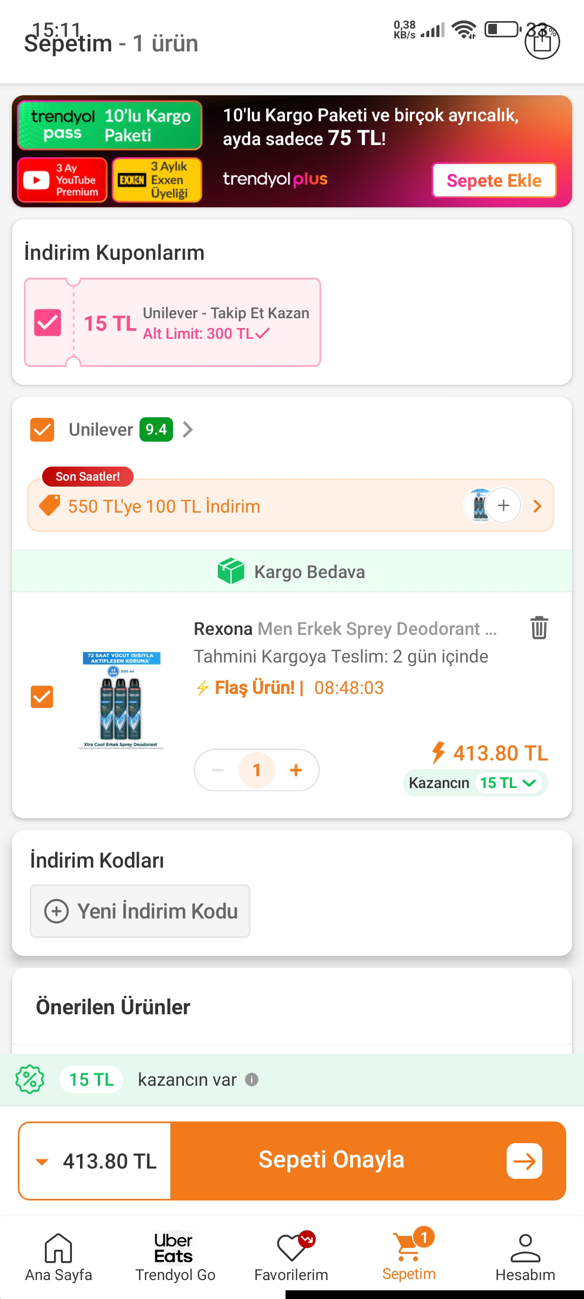Expand the Kazancın 15 TL details

click(x=529, y=783)
